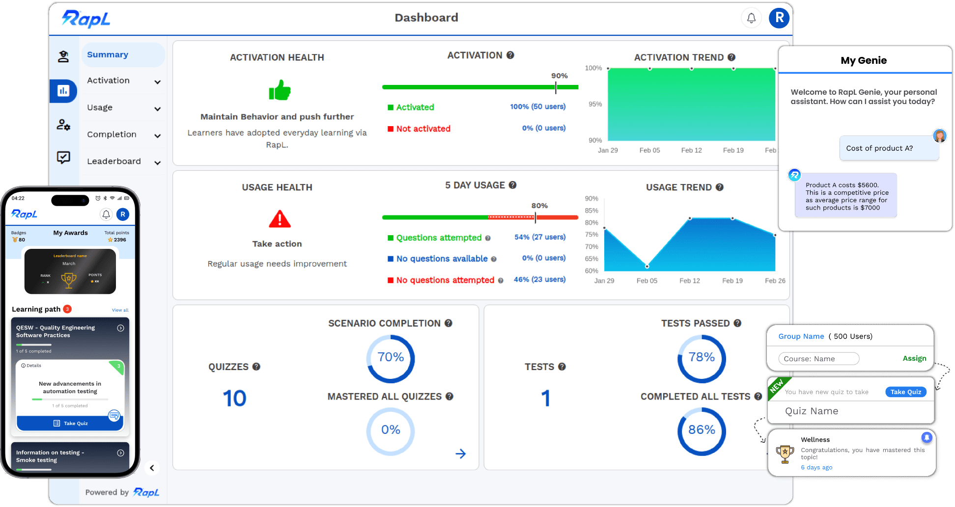Expand the Leaderboard menu chevron
The height and width of the screenshot is (507, 955).
(157, 163)
